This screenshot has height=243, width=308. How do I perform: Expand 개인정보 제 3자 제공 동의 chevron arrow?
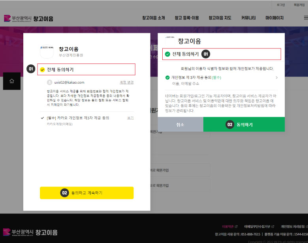tap(276, 78)
